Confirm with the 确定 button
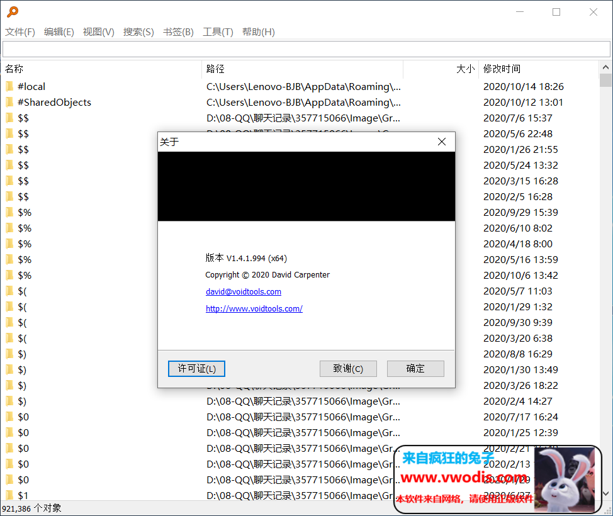The height and width of the screenshot is (516, 613). pyautogui.click(x=415, y=368)
